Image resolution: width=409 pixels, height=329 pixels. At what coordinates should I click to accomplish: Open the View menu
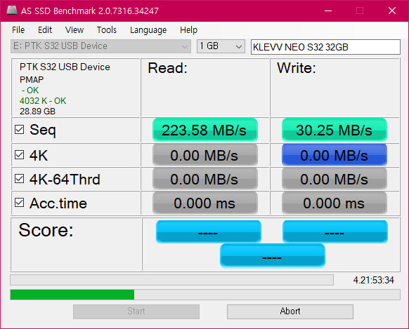tap(74, 30)
